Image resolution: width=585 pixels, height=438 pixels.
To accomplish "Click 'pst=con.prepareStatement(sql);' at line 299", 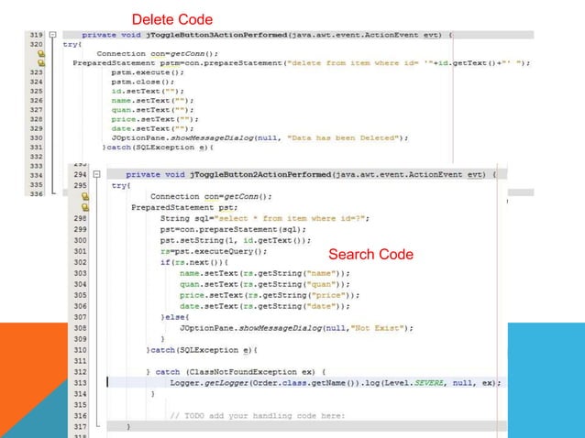I will 233,229.
